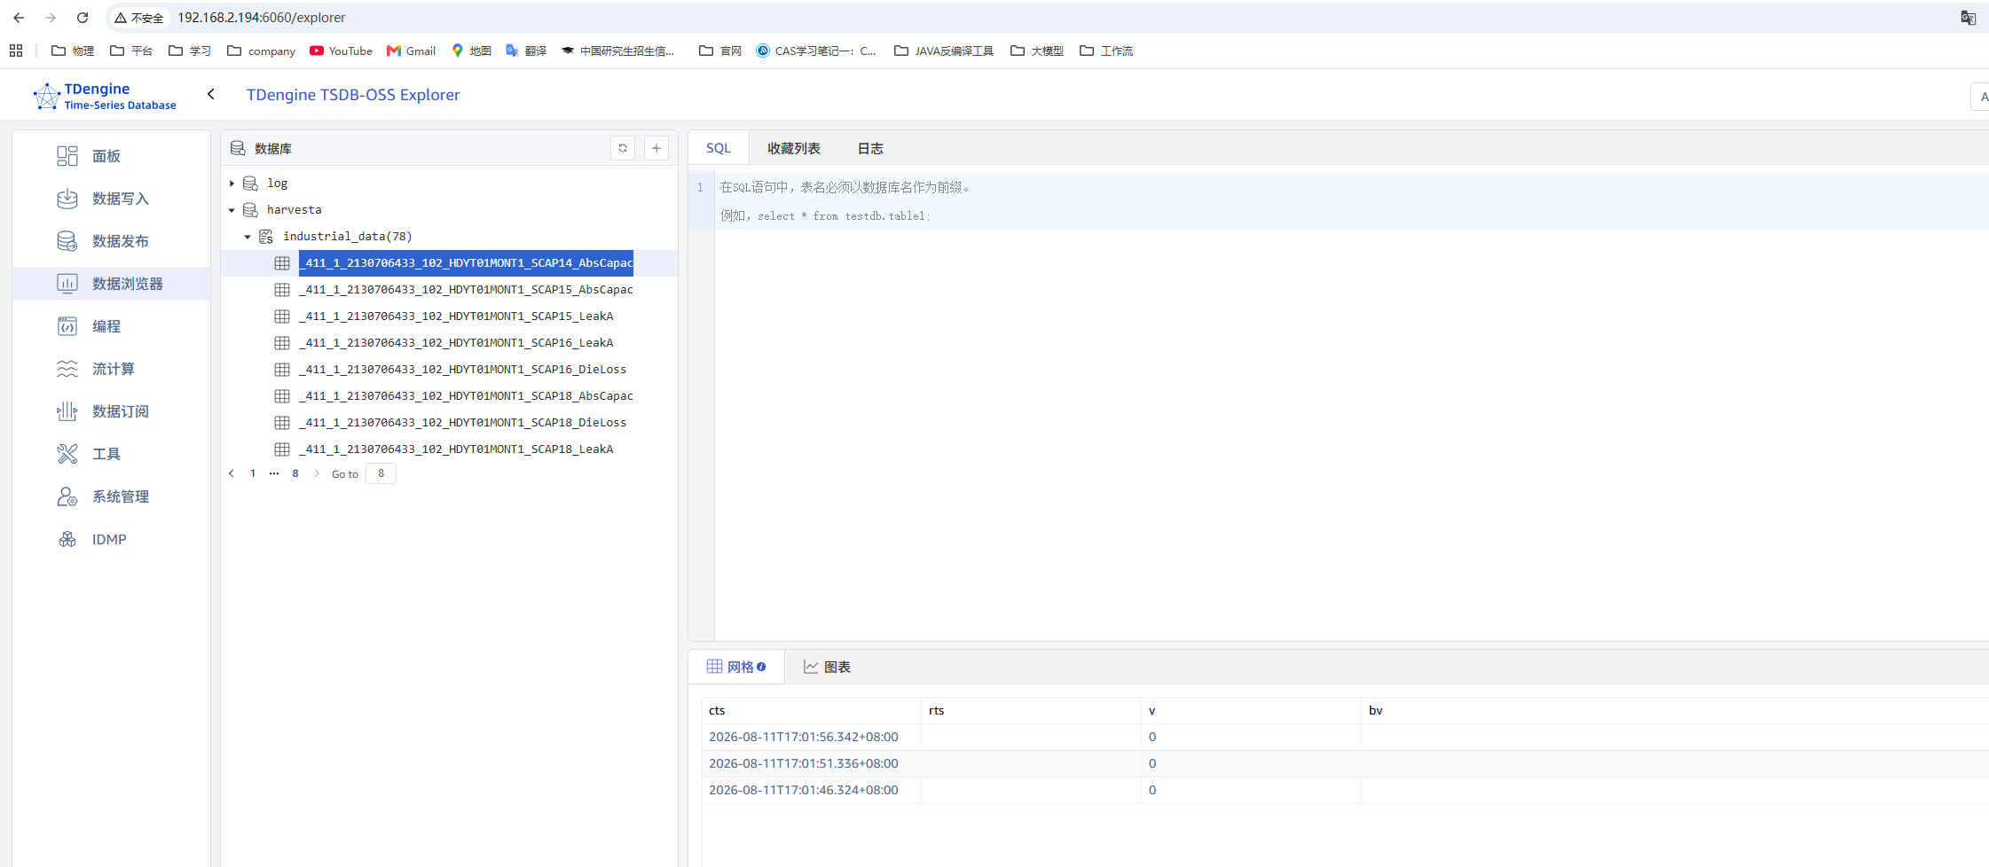Select table SCAP16_LeakA
The width and height of the screenshot is (1989, 867).
(456, 343)
